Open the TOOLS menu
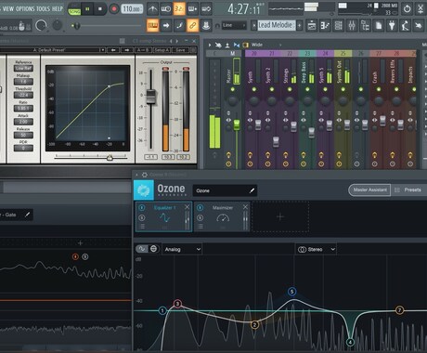 click(x=43, y=8)
